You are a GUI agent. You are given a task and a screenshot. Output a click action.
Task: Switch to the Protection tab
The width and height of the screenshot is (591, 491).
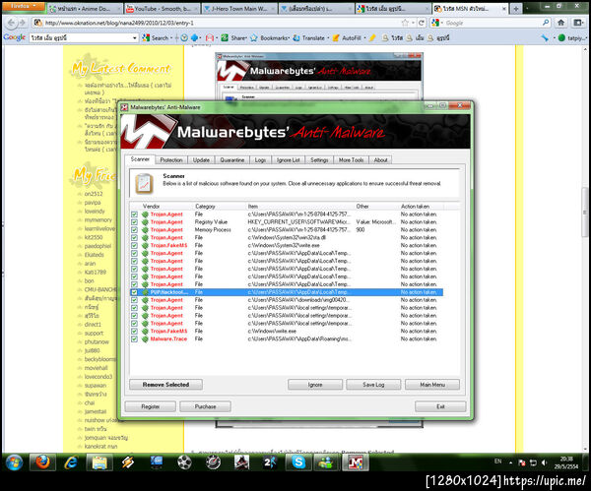[171, 160]
